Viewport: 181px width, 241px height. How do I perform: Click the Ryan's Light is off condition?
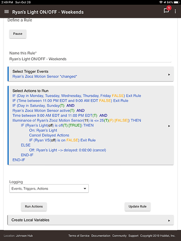click(x=57, y=125)
